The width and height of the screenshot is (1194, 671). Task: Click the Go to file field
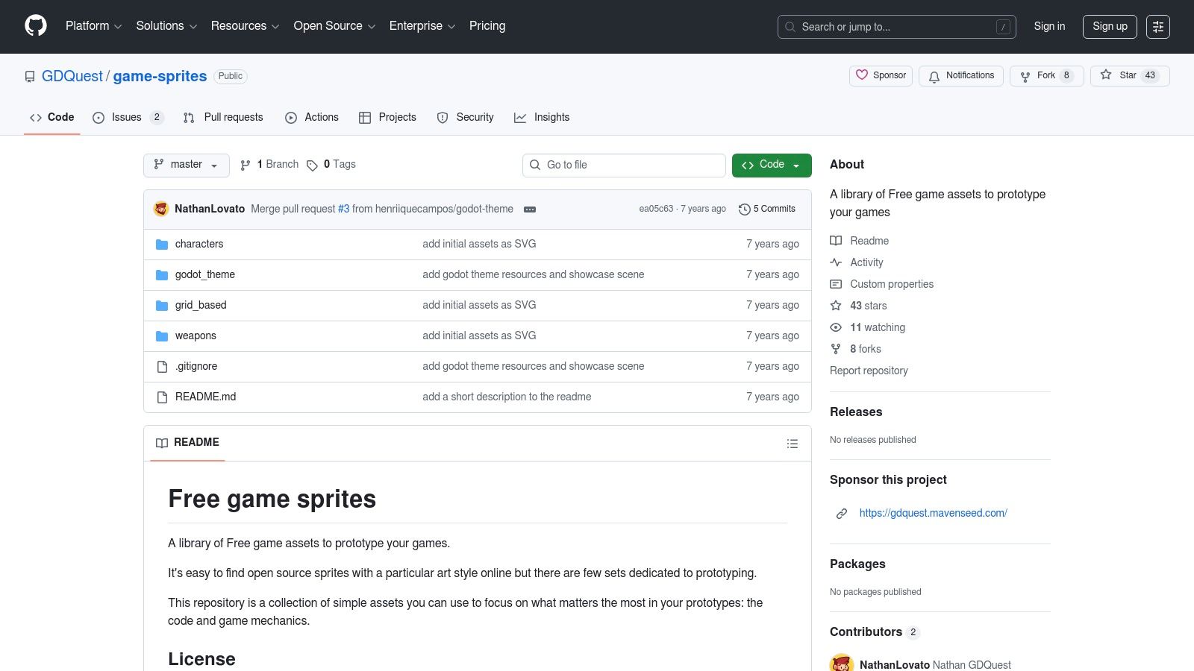[624, 165]
